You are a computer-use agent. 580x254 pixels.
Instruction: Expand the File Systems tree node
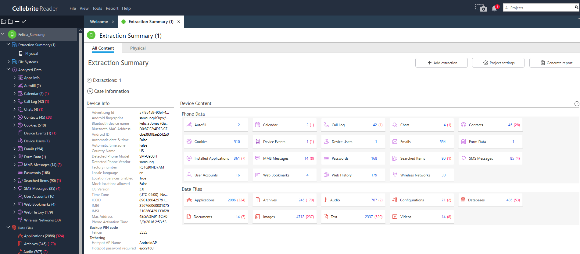coord(9,62)
